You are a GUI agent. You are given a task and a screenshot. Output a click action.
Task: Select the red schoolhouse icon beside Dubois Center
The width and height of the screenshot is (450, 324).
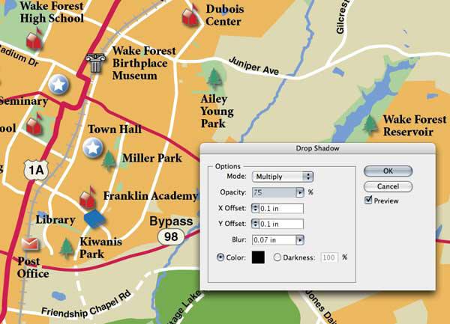click(x=190, y=16)
